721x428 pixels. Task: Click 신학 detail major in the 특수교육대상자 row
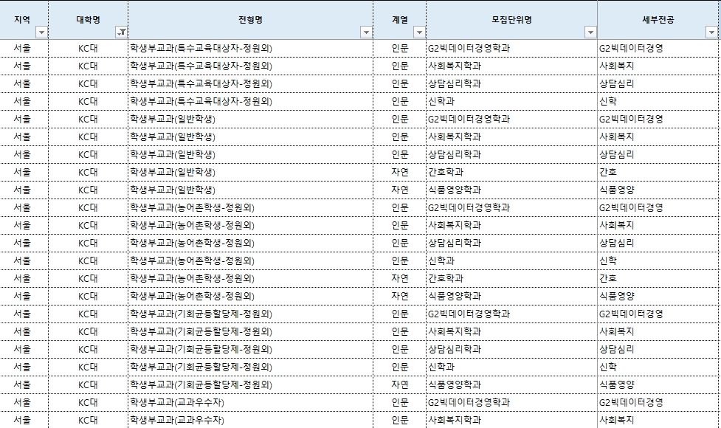[x=607, y=101]
